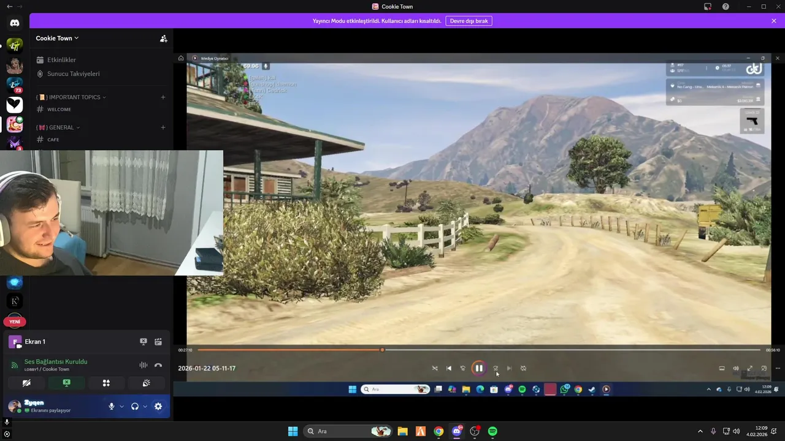The width and height of the screenshot is (785, 441).
Task: Mute the microphone in the user panel
Action: pyautogui.click(x=112, y=406)
